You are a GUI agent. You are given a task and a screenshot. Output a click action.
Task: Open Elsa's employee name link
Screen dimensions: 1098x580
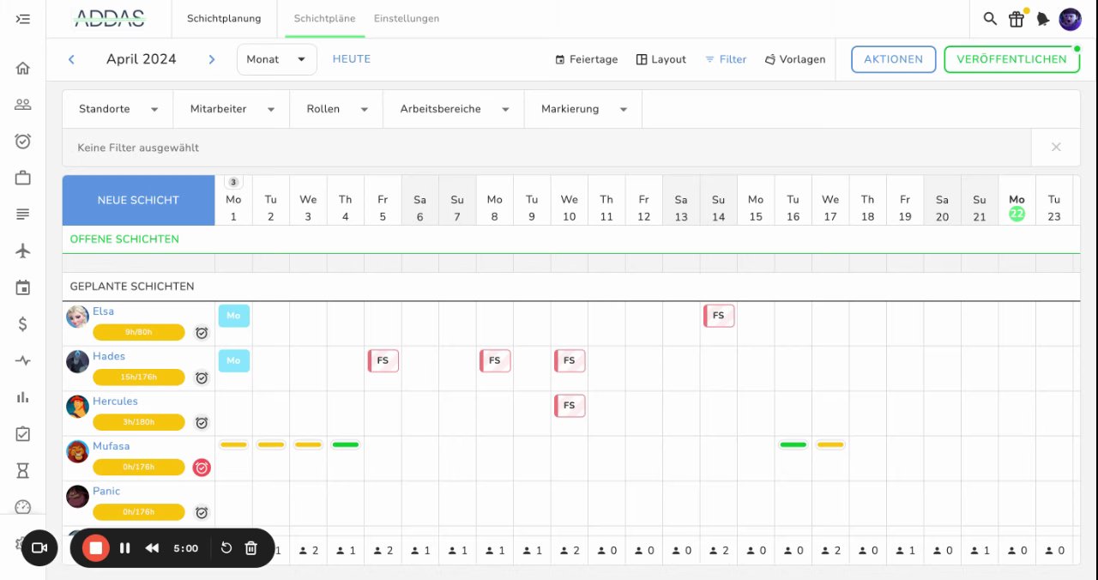point(103,311)
